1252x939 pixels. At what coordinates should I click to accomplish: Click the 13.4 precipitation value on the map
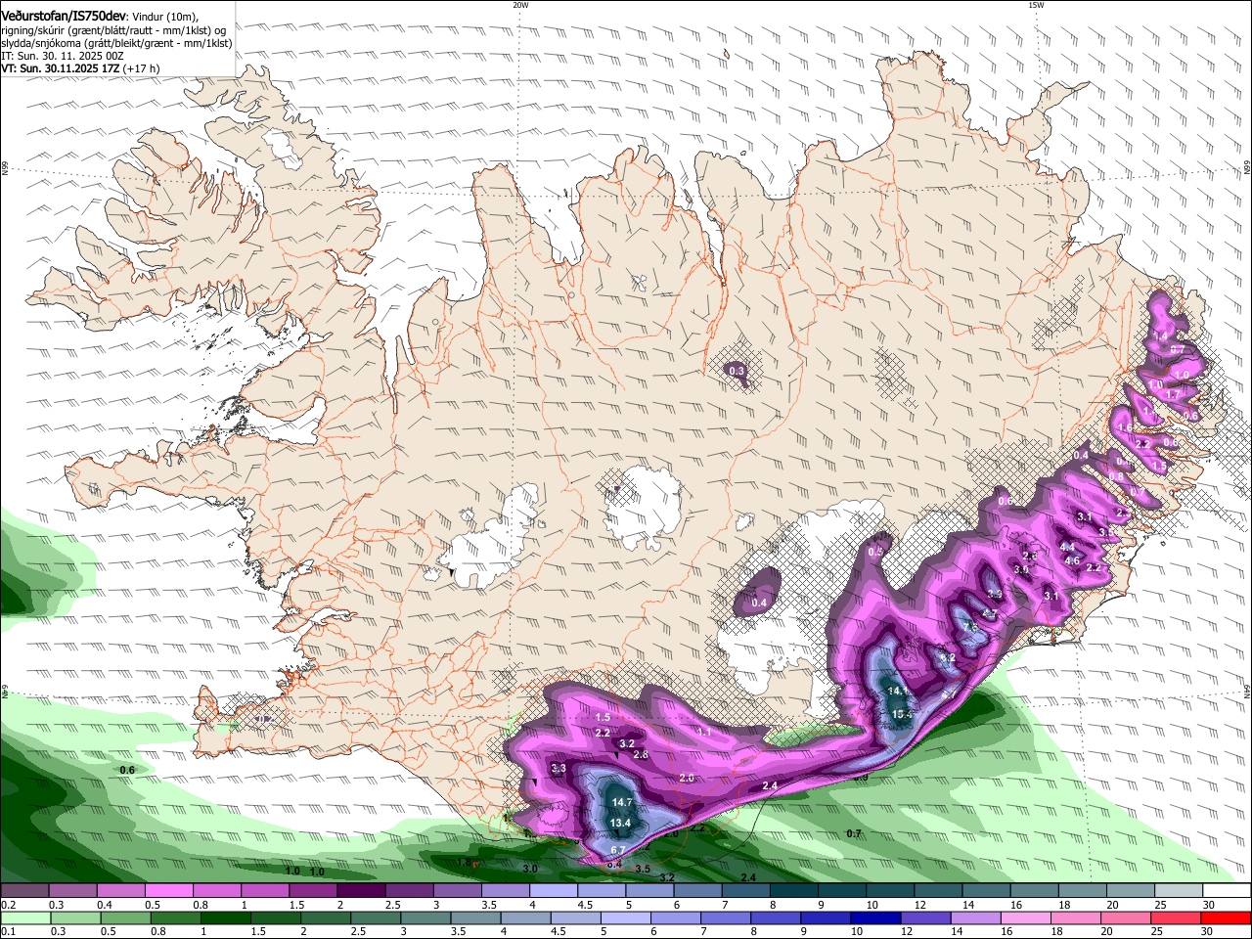click(x=620, y=824)
